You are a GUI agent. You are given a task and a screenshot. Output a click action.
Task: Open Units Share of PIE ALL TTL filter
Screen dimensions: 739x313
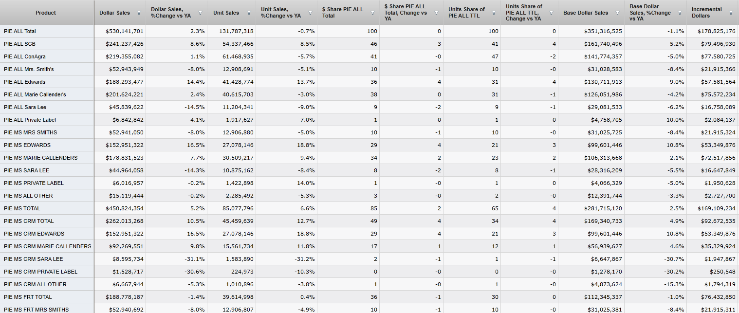click(x=494, y=13)
